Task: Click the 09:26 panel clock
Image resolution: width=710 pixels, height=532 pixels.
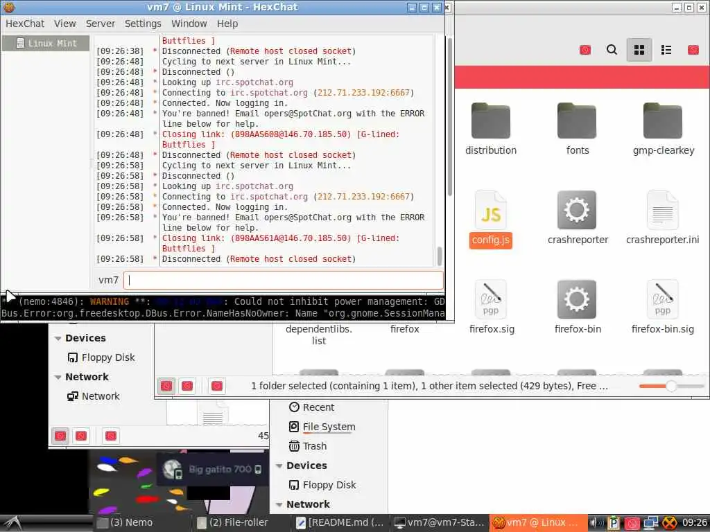Action: pos(695,522)
